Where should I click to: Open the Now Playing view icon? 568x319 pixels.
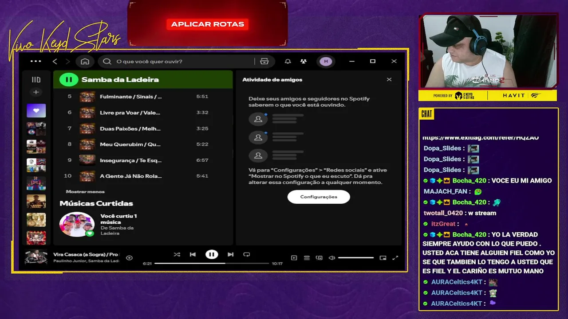(294, 258)
